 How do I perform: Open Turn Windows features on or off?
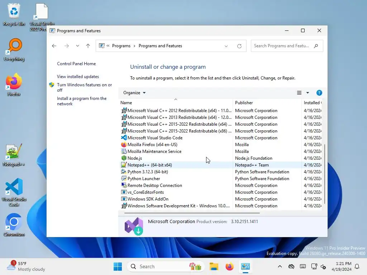[84, 87]
